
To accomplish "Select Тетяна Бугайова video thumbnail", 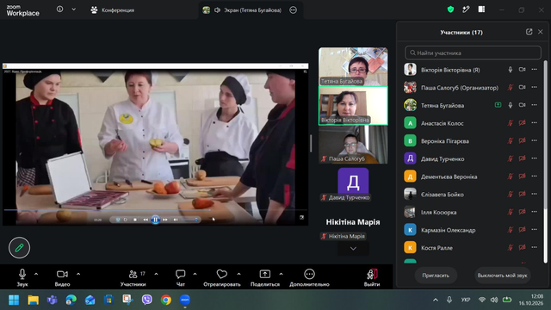I will pyautogui.click(x=353, y=66).
